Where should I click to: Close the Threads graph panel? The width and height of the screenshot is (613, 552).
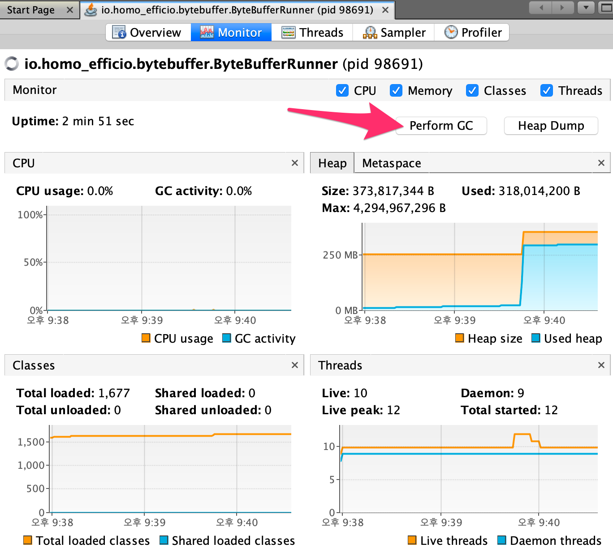pos(601,365)
